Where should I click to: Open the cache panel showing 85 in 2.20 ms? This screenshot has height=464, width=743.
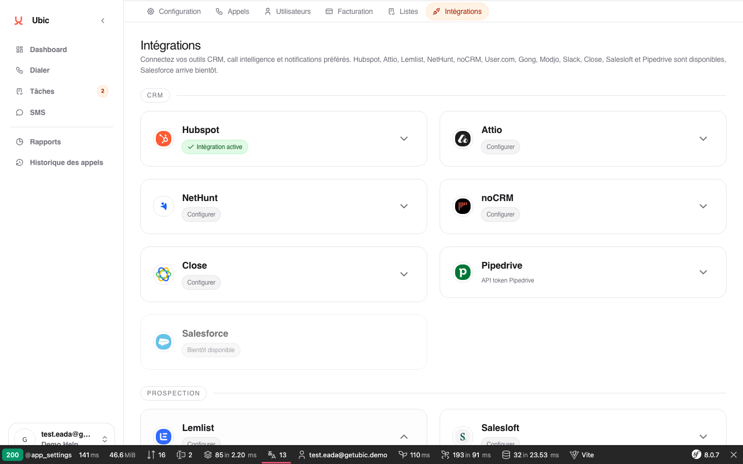click(x=230, y=455)
